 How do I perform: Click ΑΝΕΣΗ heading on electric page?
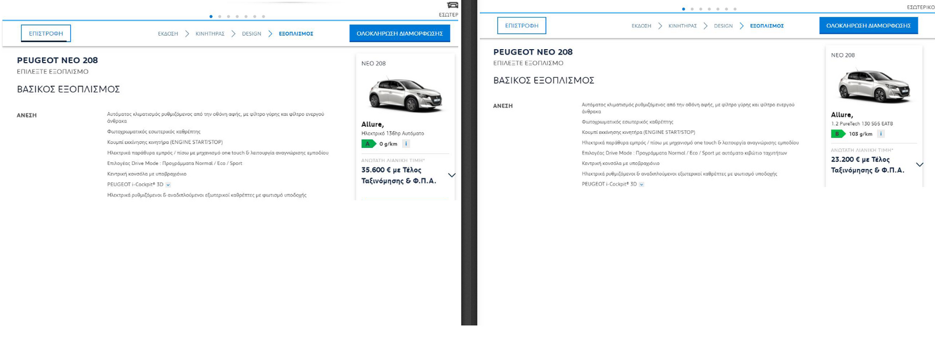pos(27,116)
